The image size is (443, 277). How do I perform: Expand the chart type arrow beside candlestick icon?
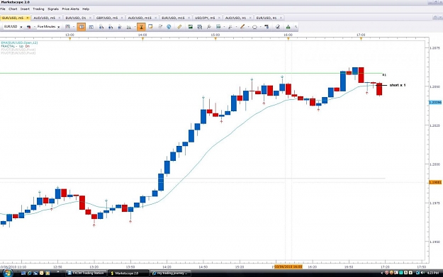click(35, 27)
